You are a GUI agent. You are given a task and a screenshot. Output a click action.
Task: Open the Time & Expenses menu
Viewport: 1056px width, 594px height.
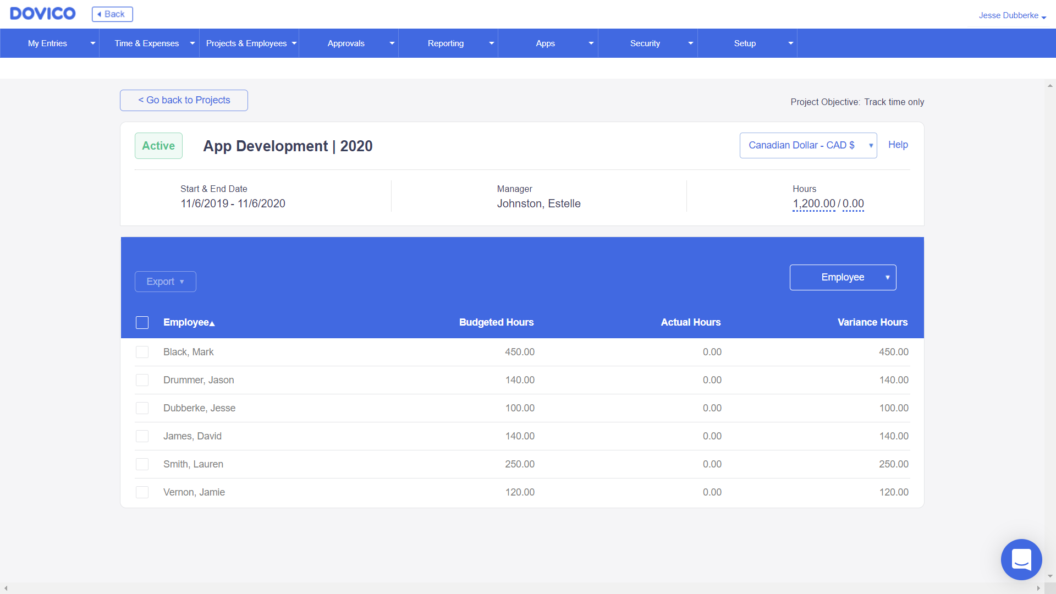coord(147,43)
